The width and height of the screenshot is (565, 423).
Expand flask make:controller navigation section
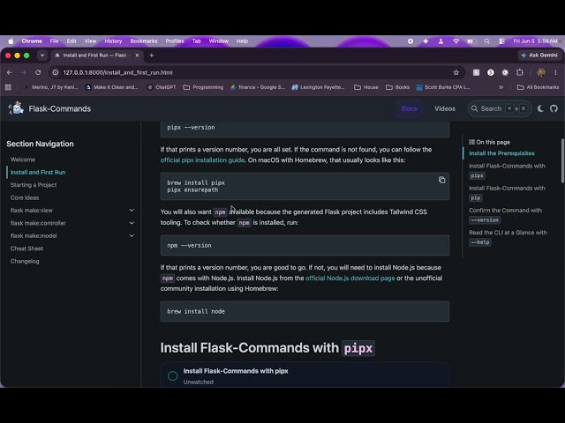pyautogui.click(x=132, y=223)
